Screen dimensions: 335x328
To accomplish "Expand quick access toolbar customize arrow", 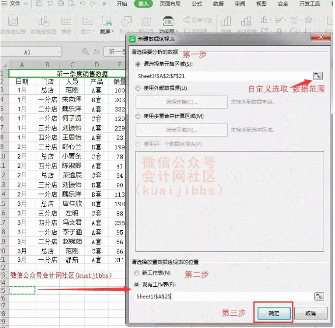I will pos(104,3).
